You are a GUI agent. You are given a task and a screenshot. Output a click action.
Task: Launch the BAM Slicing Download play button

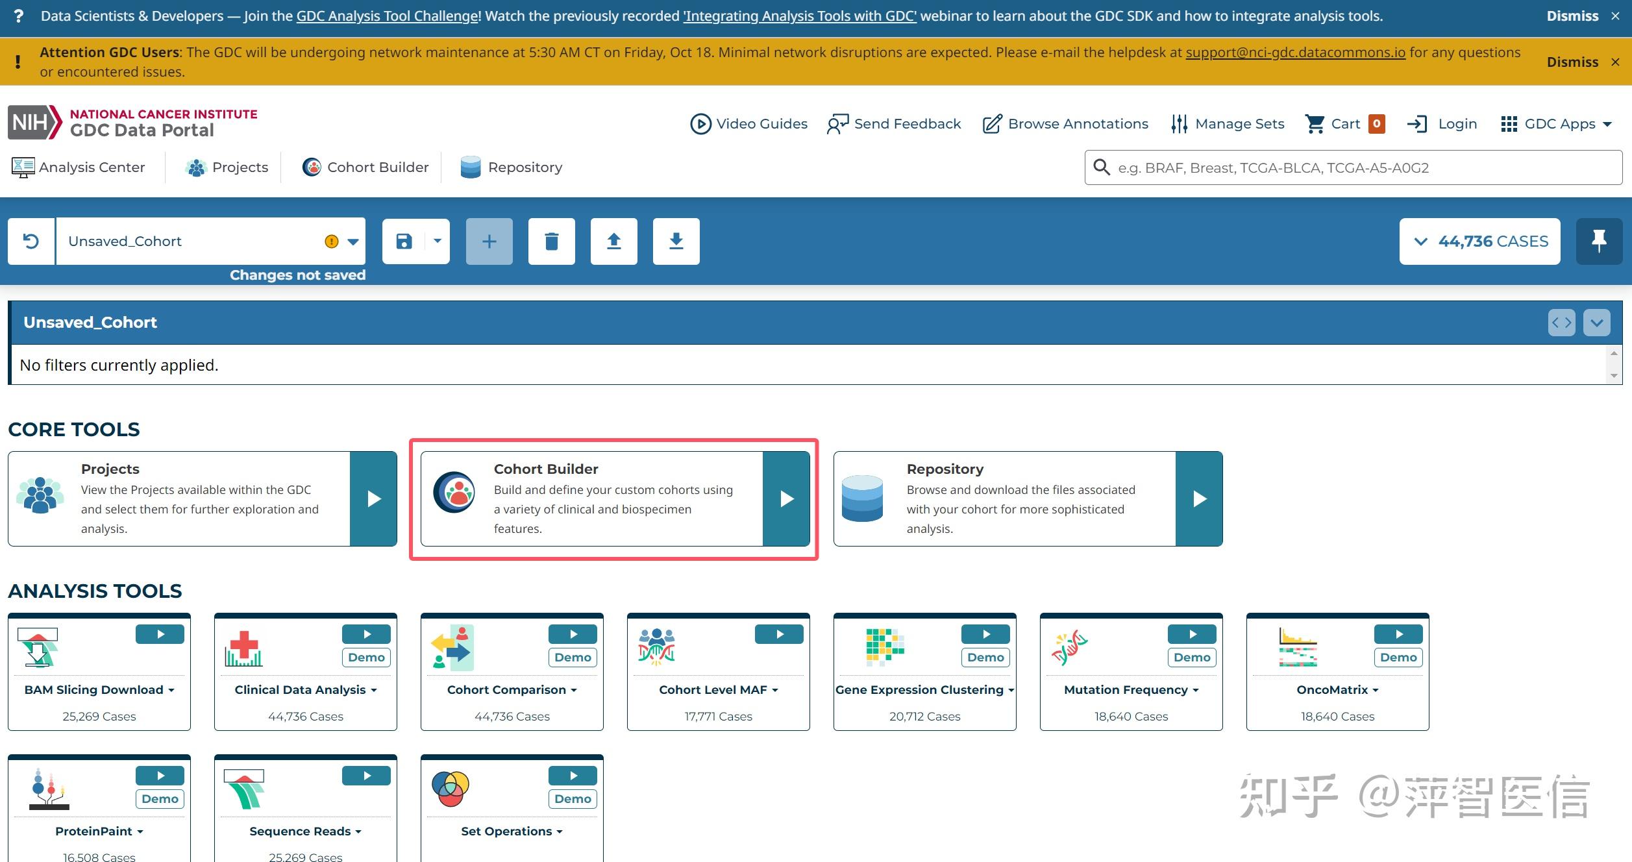click(160, 634)
